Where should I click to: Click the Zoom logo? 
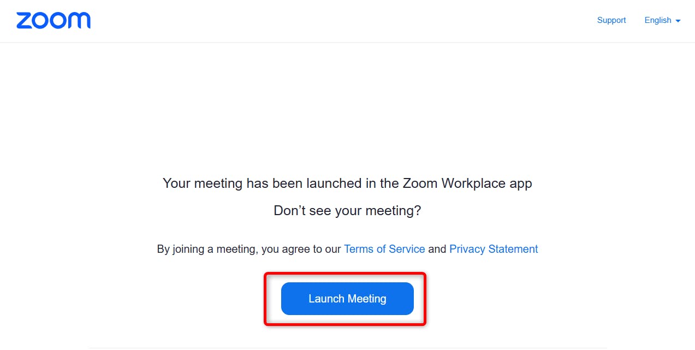tap(54, 20)
